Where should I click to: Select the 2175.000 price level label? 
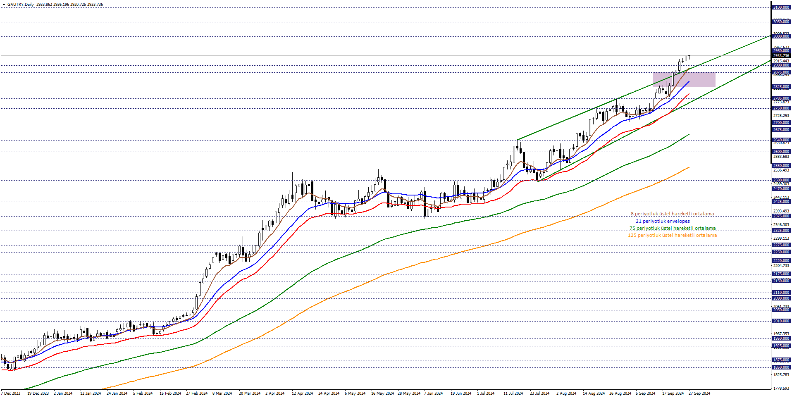tap(781, 274)
